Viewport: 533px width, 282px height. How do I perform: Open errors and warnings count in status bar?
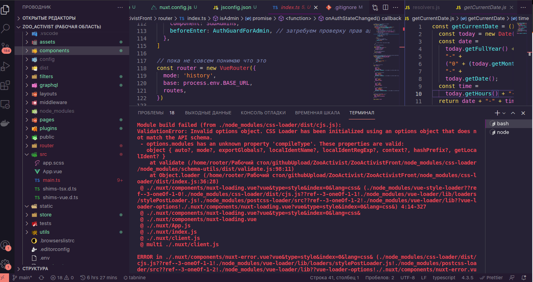pyautogui.click(x=62, y=278)
